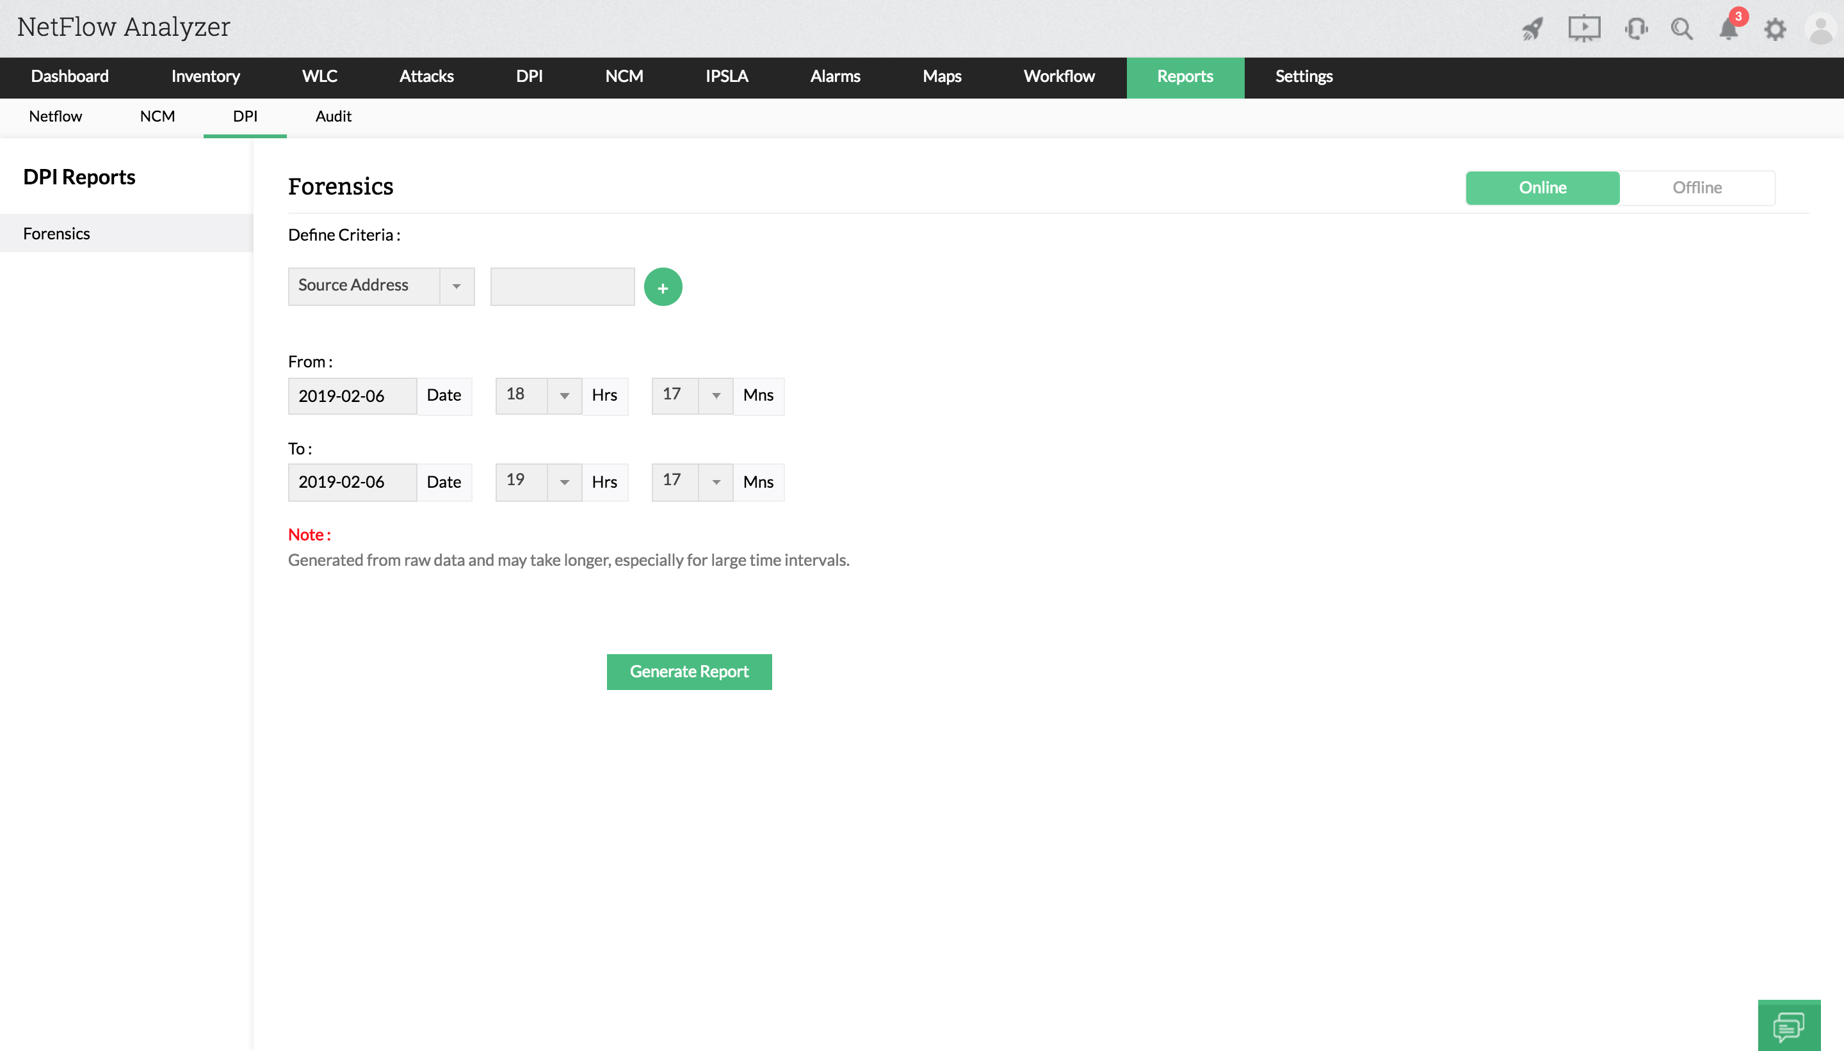Open the alarms bell notifications
This screenshot has width=1844, height=1051.
click(x=1729, y=29)
